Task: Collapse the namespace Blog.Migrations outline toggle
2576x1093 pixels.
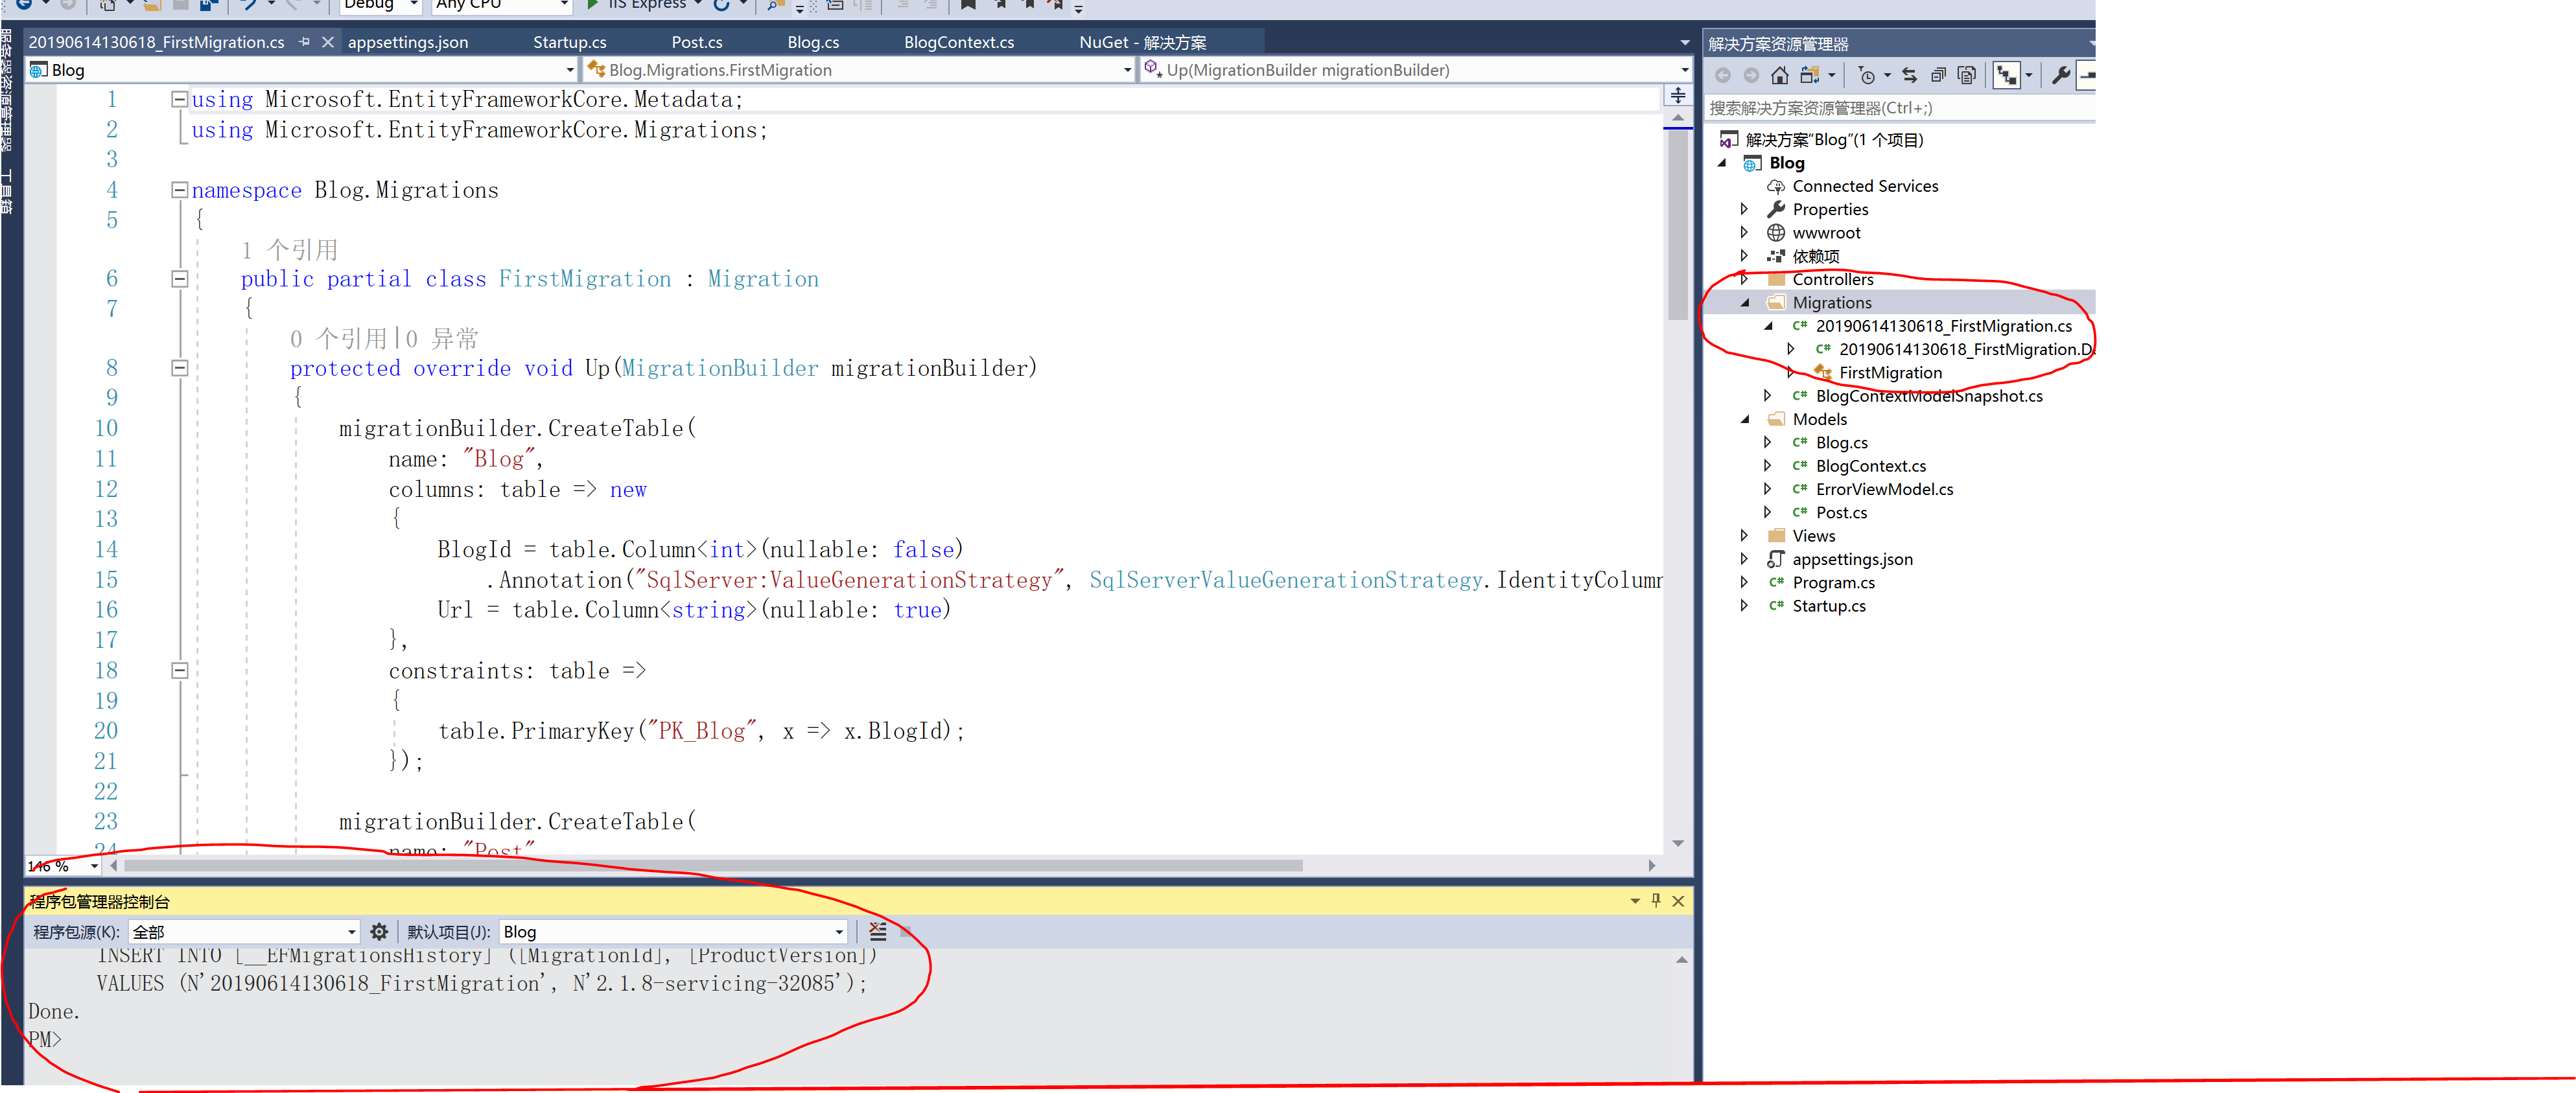Action: coord(180,190)
